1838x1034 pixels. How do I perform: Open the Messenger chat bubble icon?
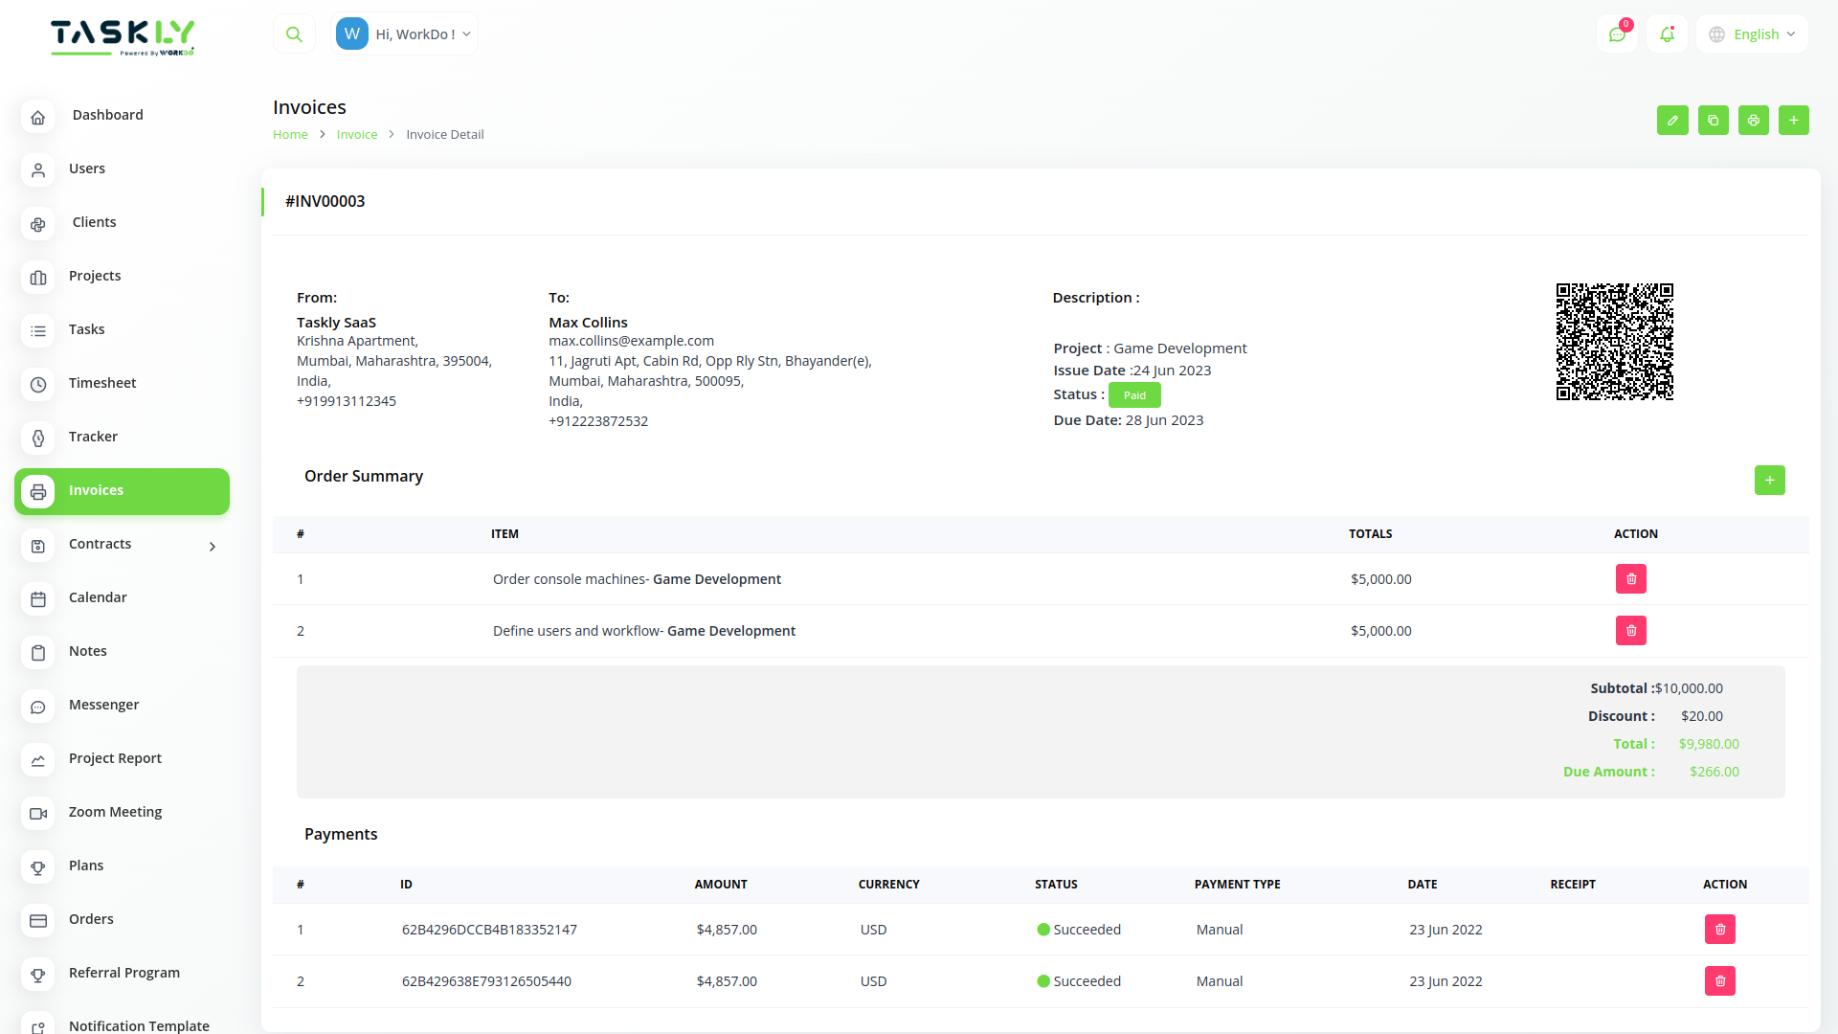coord(1618,34)
